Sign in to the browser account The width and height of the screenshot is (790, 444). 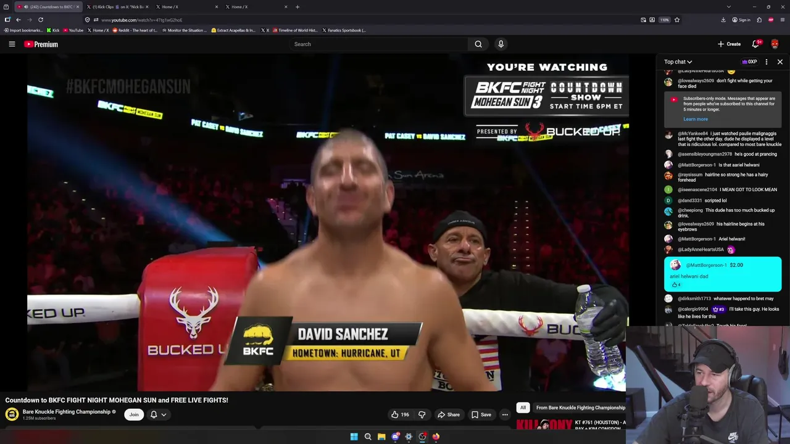pos(741,20)
